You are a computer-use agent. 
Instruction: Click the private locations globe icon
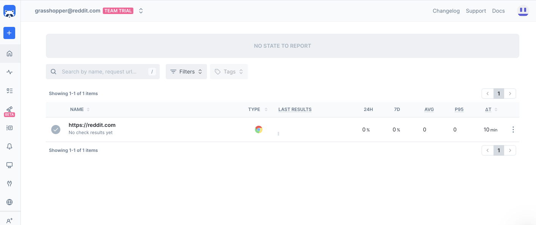9,202
